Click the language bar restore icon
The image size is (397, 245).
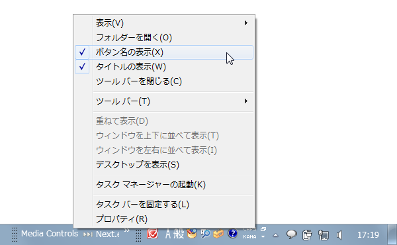point(263,229)
